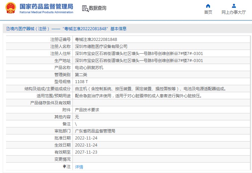Click the 有效期至 row label
252x173 pixels.
tap(62, 152)
